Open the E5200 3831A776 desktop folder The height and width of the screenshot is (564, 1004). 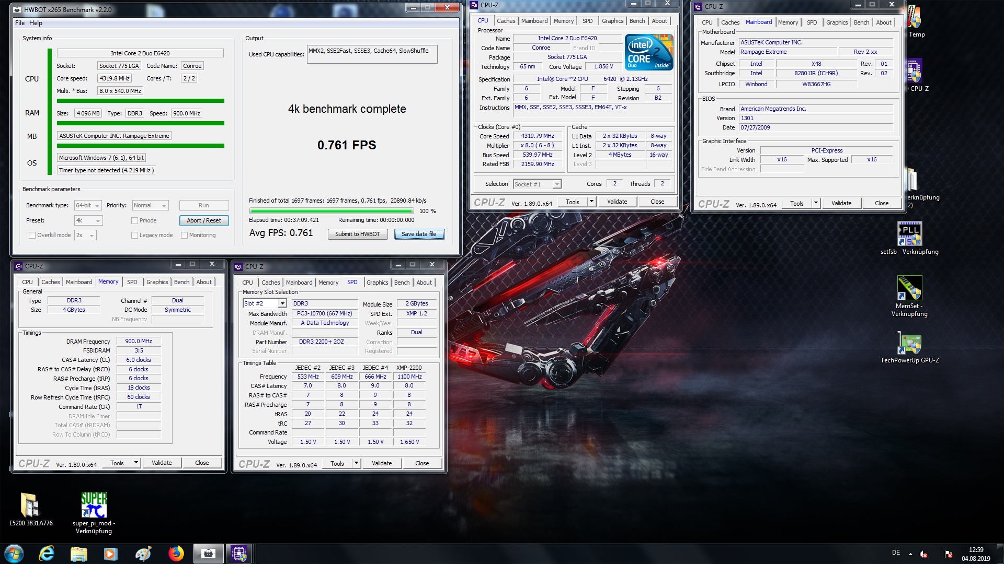pos(31,509)
